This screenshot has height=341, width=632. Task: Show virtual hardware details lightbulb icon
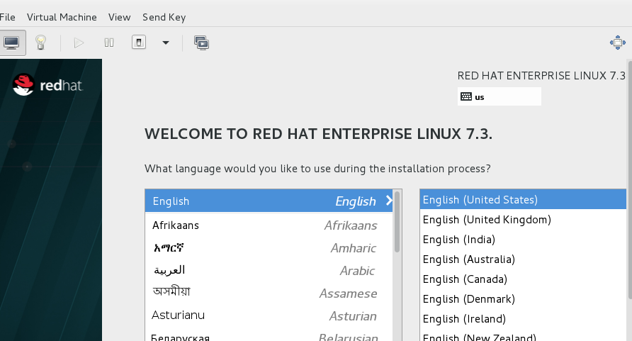40,43
